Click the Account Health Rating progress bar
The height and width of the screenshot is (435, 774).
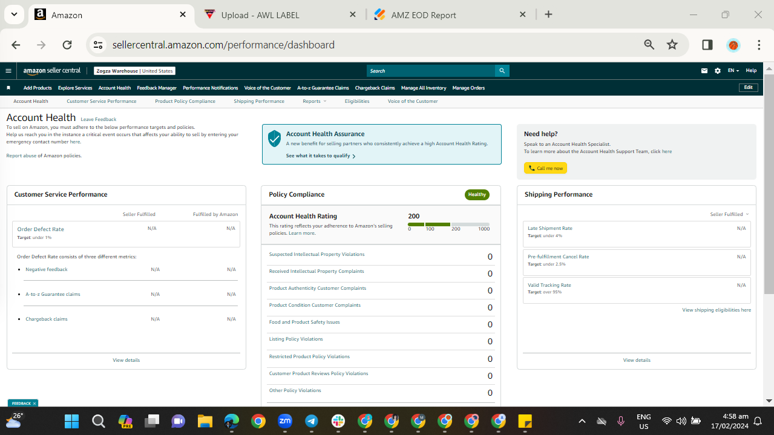pos(448,224)
